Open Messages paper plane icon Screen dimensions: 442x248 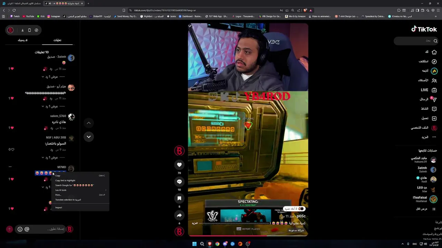(x=434, y=99)
